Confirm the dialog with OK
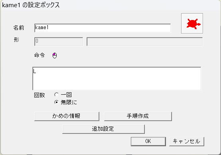This screenshot has height=155, width=221. pyautogui.click(x=148, y=141)
